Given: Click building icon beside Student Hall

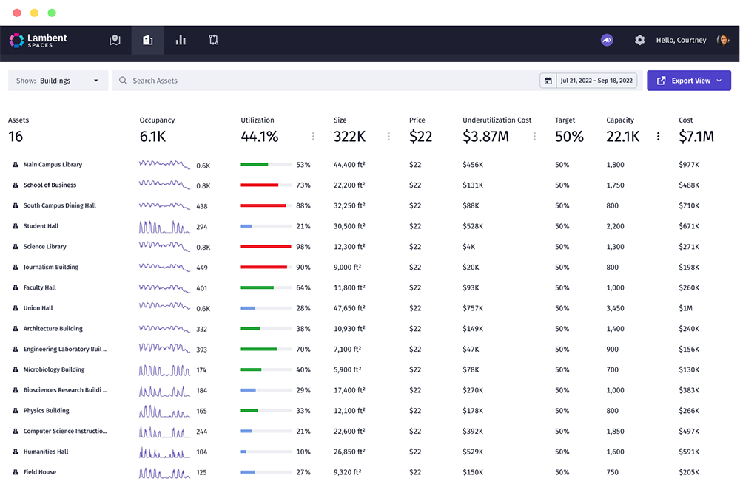Looking at the screenshot, I should point(15,226).
